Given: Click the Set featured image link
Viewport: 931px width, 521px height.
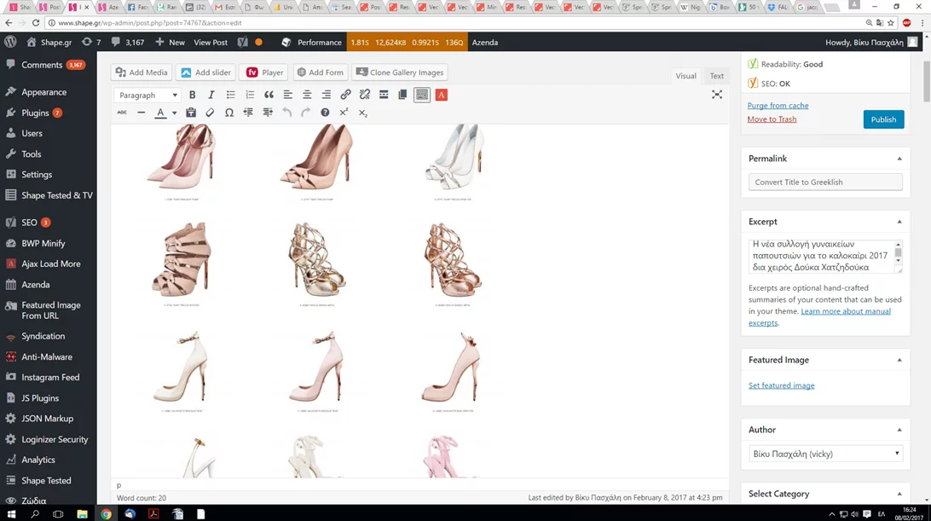Looking at the screenshot, I should pyautogui.click(x=781, y=385).
